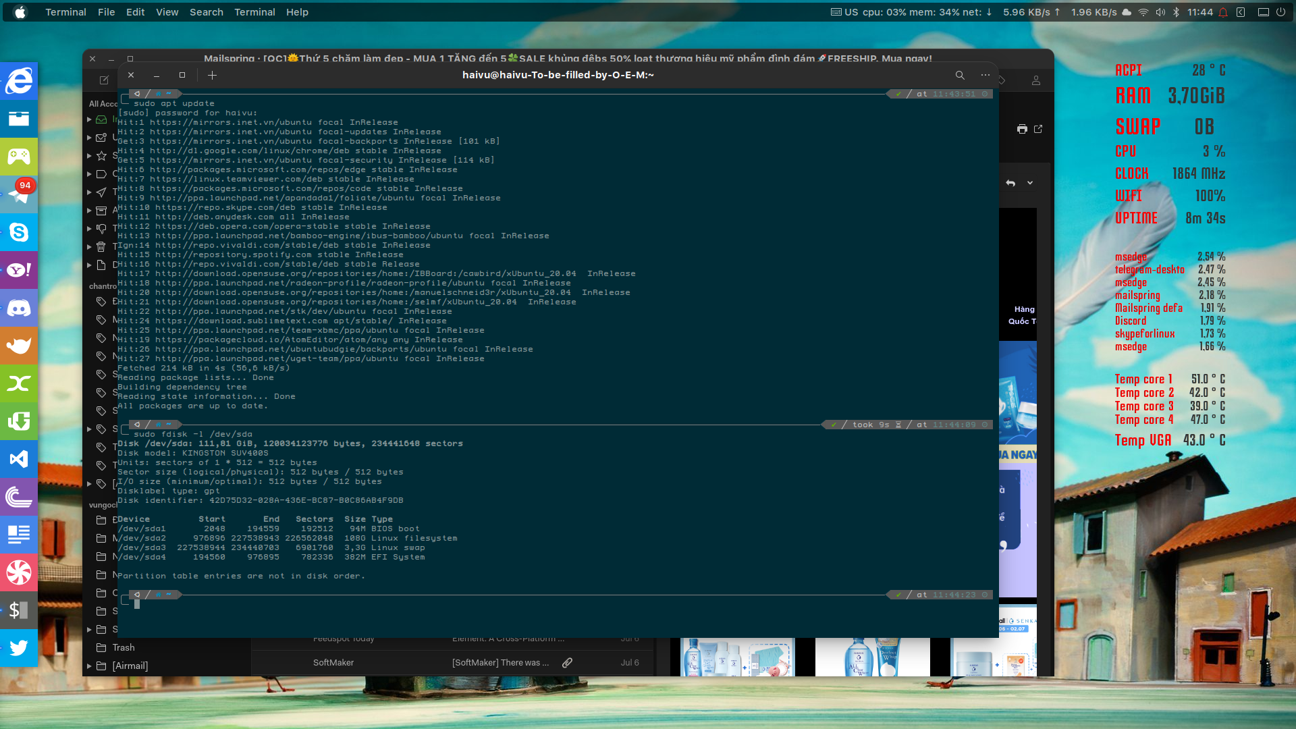Click the terminal title 'haivu@haivu-To-be-filled-by-O-E-M:~'
Screen dimensions: 1296x729
coord(558,75)
